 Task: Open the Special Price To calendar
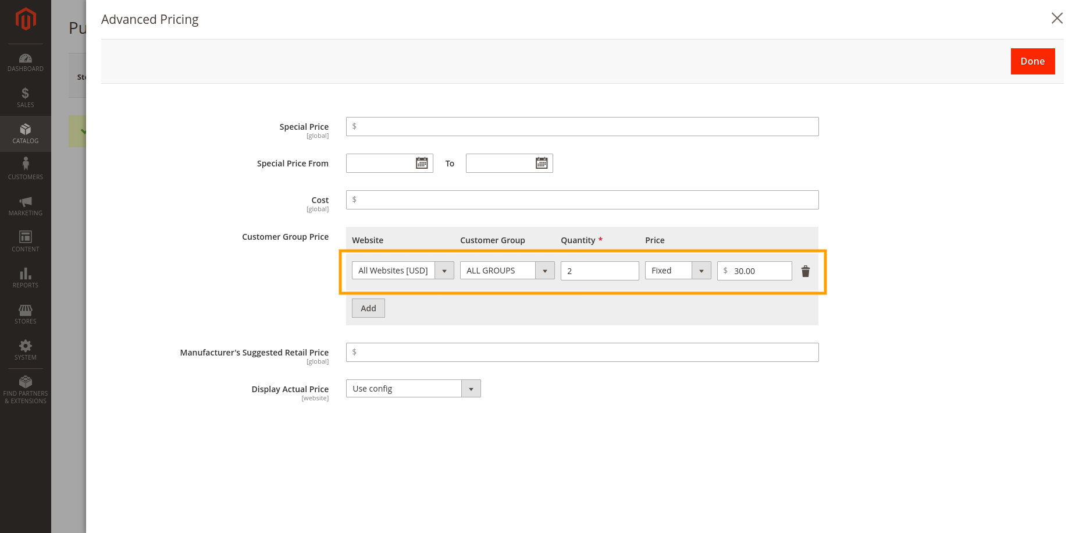tap(542, 163)
